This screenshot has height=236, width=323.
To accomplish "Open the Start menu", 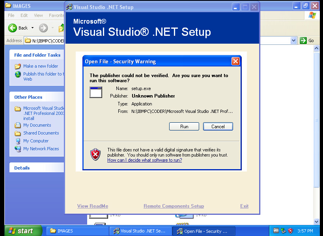I will pos(23,231).
